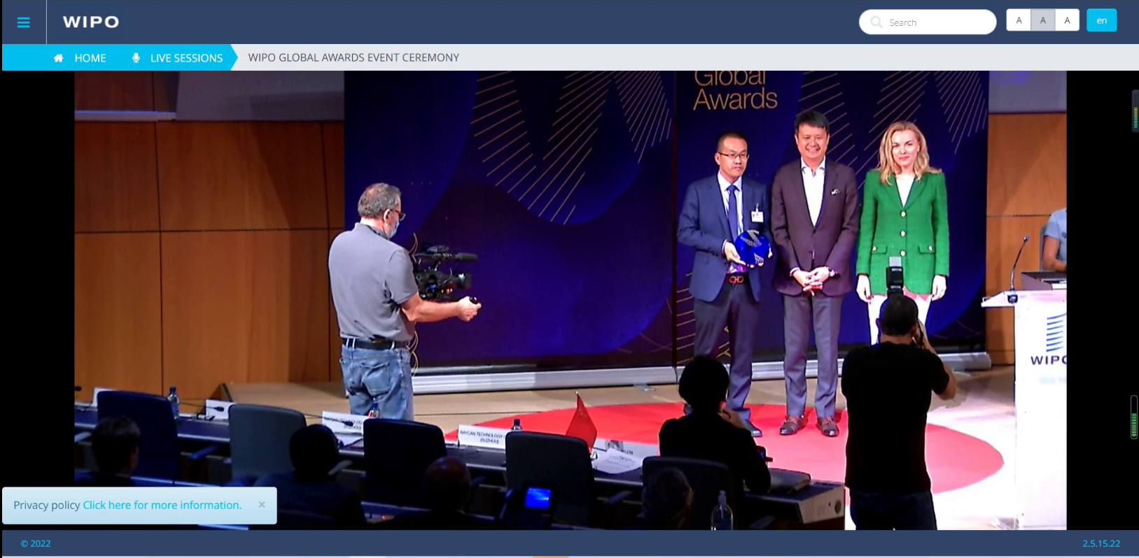Select the largest font size A
Screen dimensions: 1139x558
tap(1067, 20)
